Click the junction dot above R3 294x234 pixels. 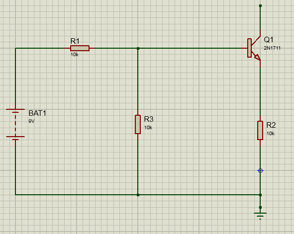(138, 49)
